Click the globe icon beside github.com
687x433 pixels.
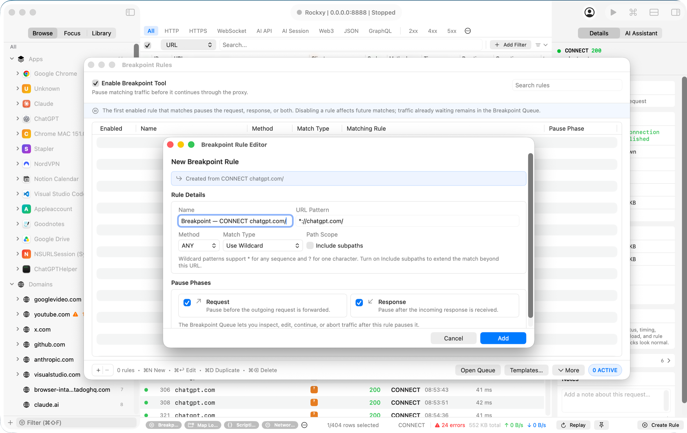tap(26, 344)
